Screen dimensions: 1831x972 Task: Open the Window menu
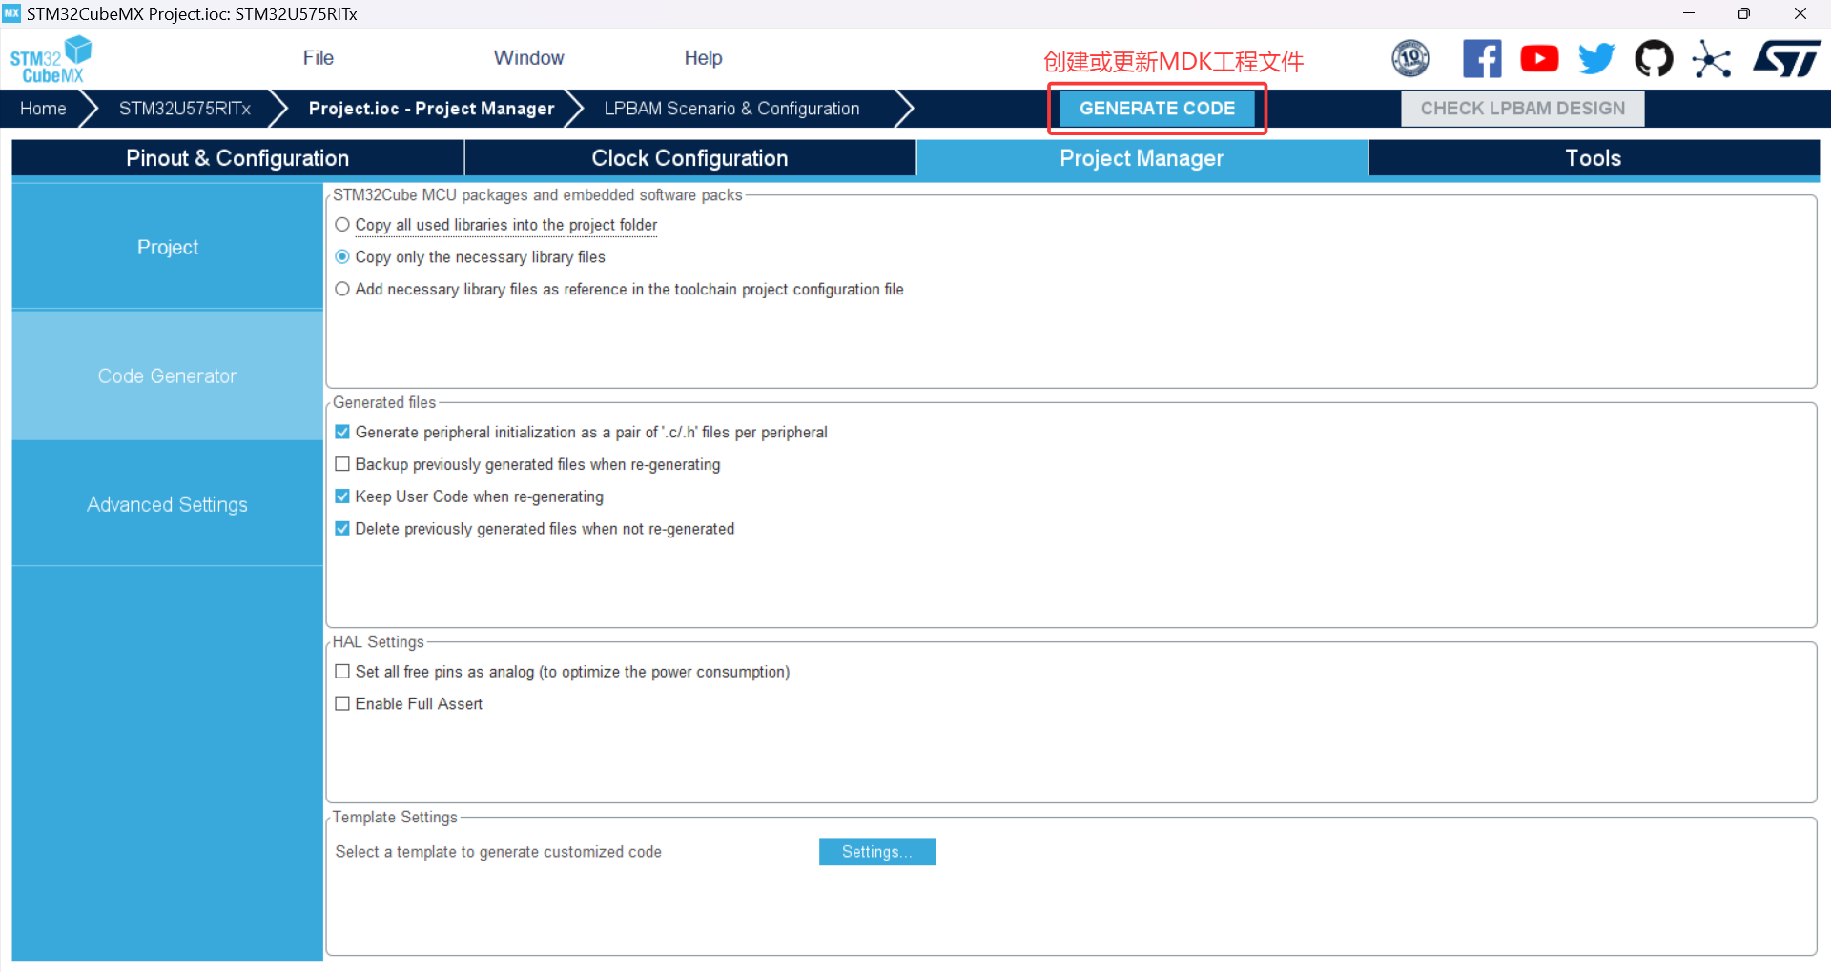tap(529, 58)
